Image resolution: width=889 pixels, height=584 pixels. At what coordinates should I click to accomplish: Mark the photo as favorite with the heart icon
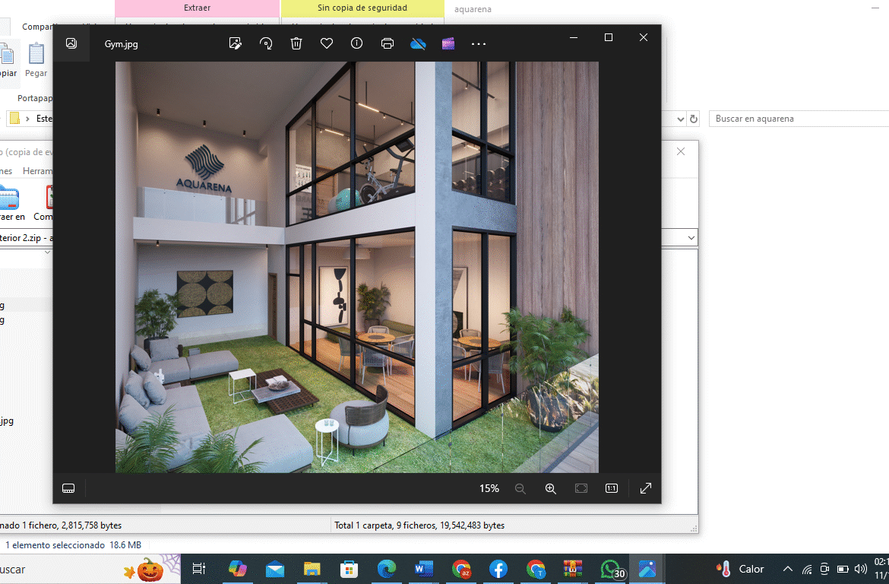pyautogui.click(x=327, y=43)
